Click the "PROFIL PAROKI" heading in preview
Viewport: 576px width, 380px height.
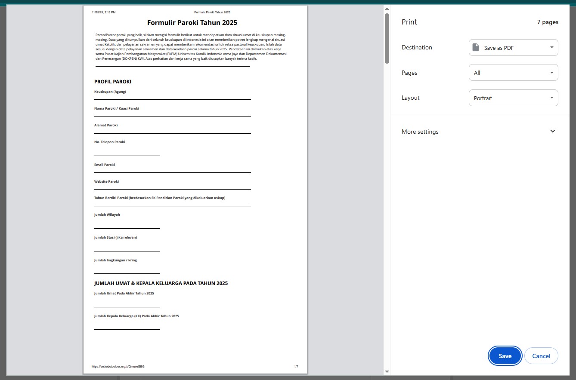pyautogui.click(x=113, y=82)
